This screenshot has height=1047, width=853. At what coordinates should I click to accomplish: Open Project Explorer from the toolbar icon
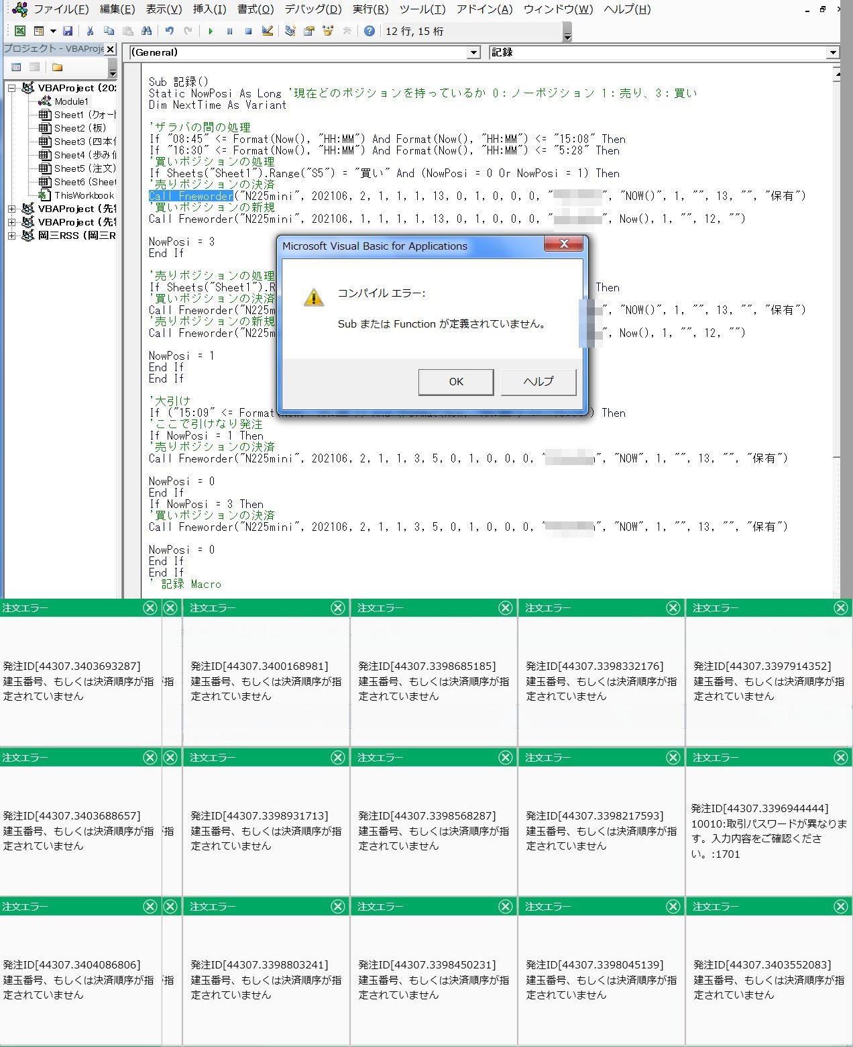[x=290, y=31]
